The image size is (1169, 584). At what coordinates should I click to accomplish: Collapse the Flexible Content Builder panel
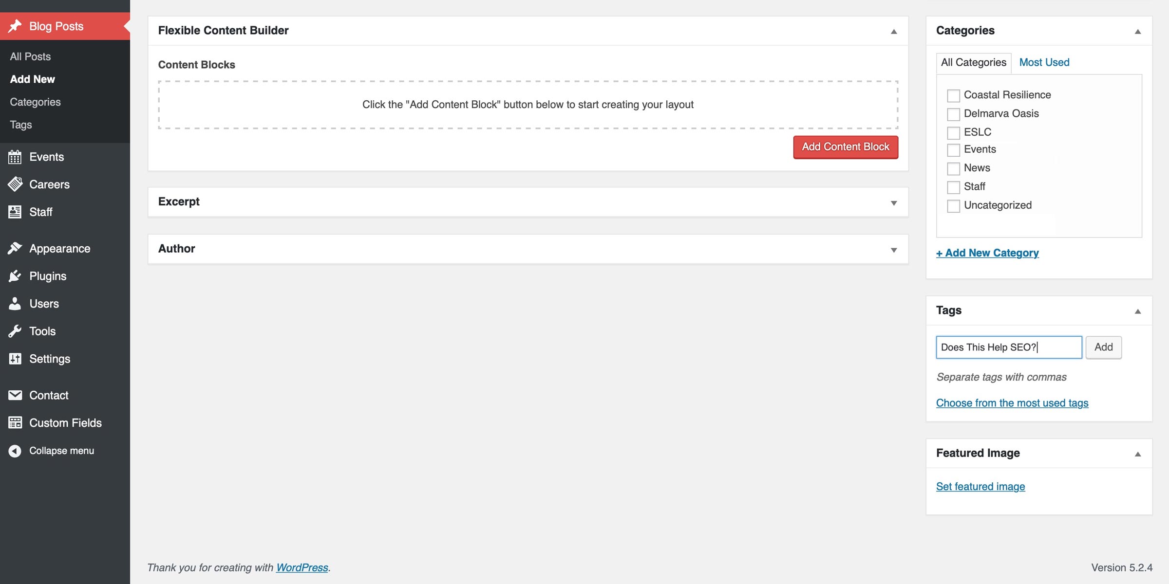click(x=893, y=31)
